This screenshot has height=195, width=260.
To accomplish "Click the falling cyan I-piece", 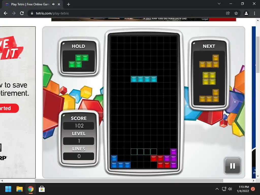I will [x=144, y=79].
